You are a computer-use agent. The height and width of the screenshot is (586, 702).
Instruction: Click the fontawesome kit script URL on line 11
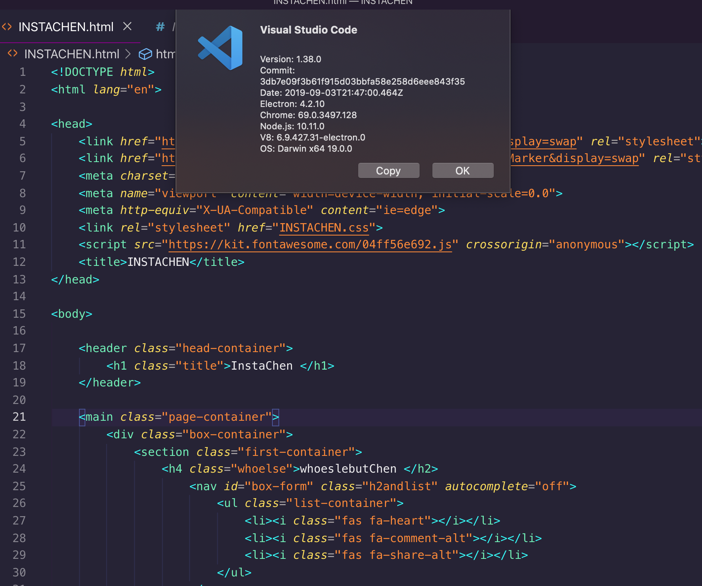(310, 244)
